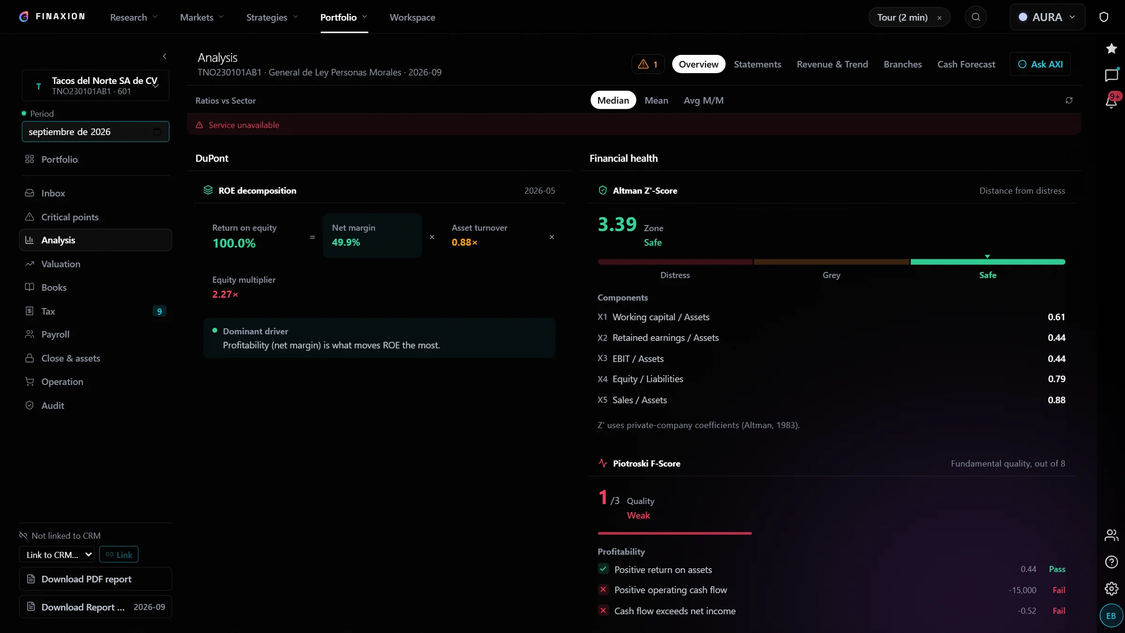Open the search magnifier icon
This screenshot has width=1125, height=633.
[976, 17]
